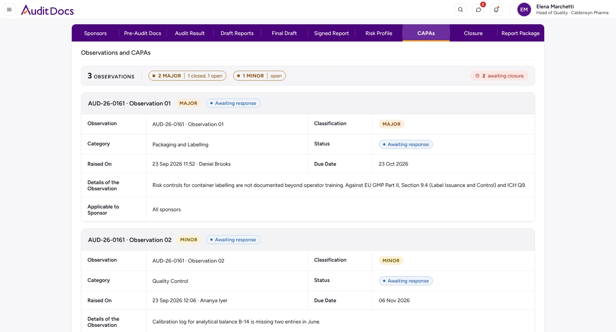Click Observation 02 Status row Awaiting response pill
Viewport: 616px width, 332px height.
click(x=406, y=281)
